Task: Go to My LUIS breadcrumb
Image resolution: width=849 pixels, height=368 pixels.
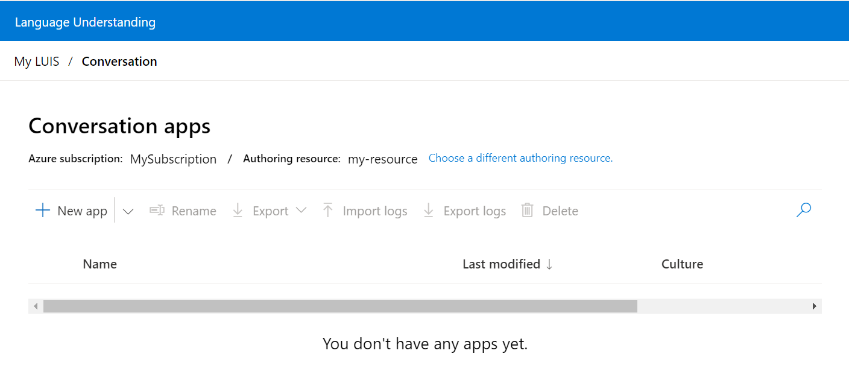Action: (x=37, y=62)
